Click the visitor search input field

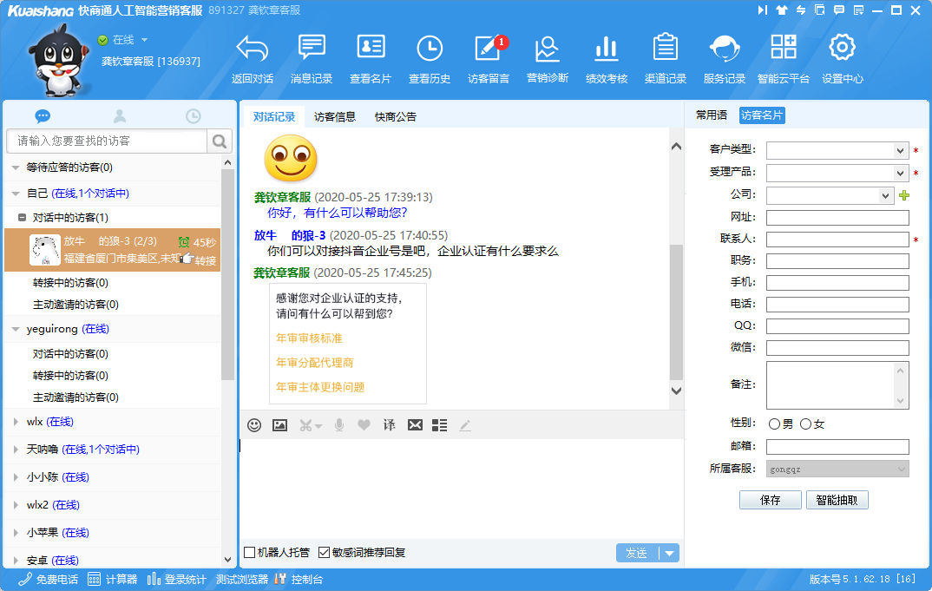click(108, 141)
